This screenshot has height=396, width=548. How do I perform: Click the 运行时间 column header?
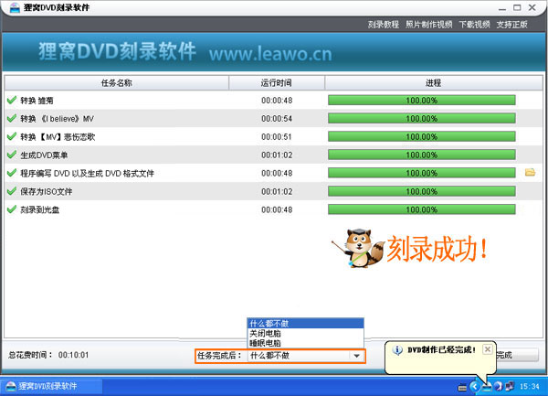[277, 83]
